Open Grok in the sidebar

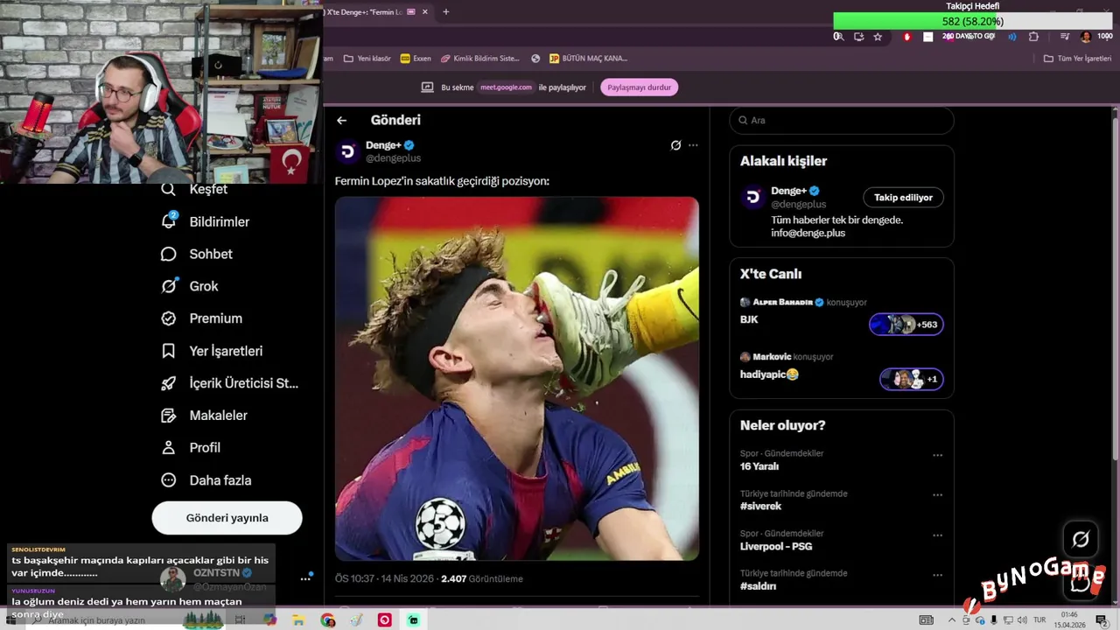(x=190, y=286)
